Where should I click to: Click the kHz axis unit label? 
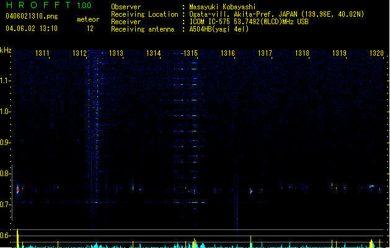[6, 50]
